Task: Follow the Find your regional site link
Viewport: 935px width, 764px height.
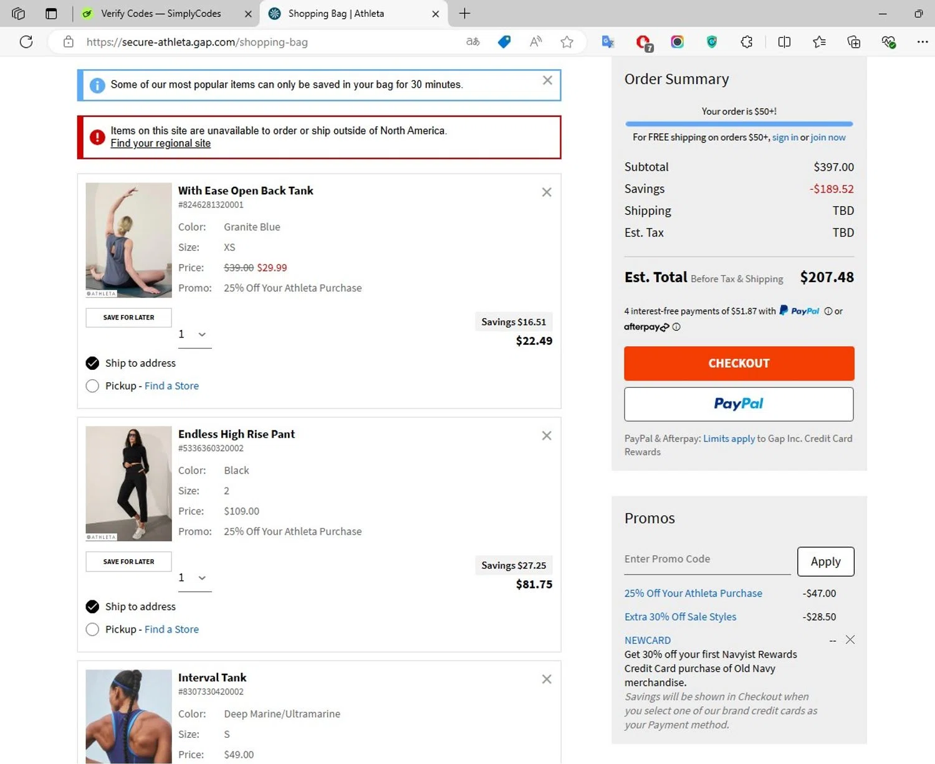Action: [x=161, y=143]
